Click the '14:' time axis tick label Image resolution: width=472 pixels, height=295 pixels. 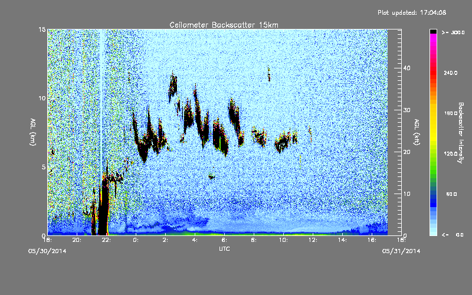pos(342,240)
